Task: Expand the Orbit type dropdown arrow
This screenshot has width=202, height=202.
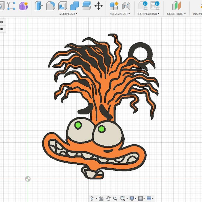Action: (96, 198)
